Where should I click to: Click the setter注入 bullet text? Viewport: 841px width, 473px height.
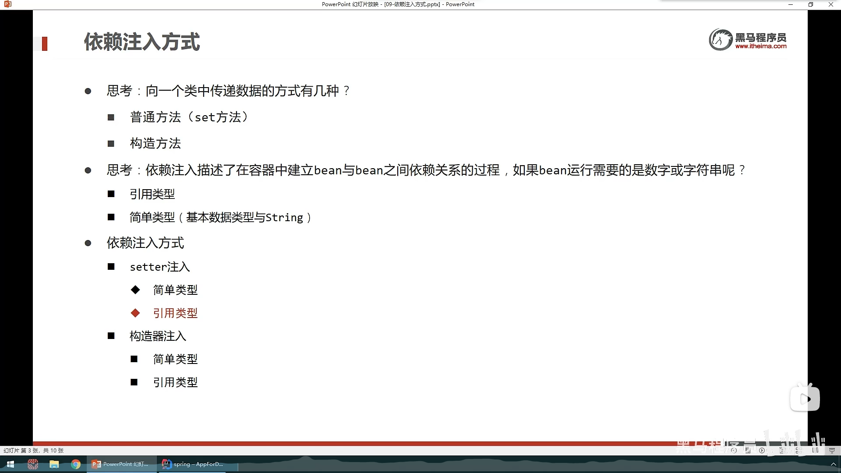point(160,267)
